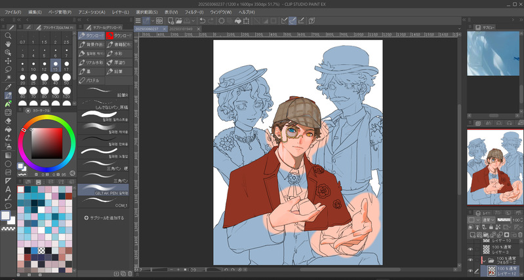Hide レイヤー 3 using its eye icon
The height and width of the screenshot is (280, 524).
(470, 249)
